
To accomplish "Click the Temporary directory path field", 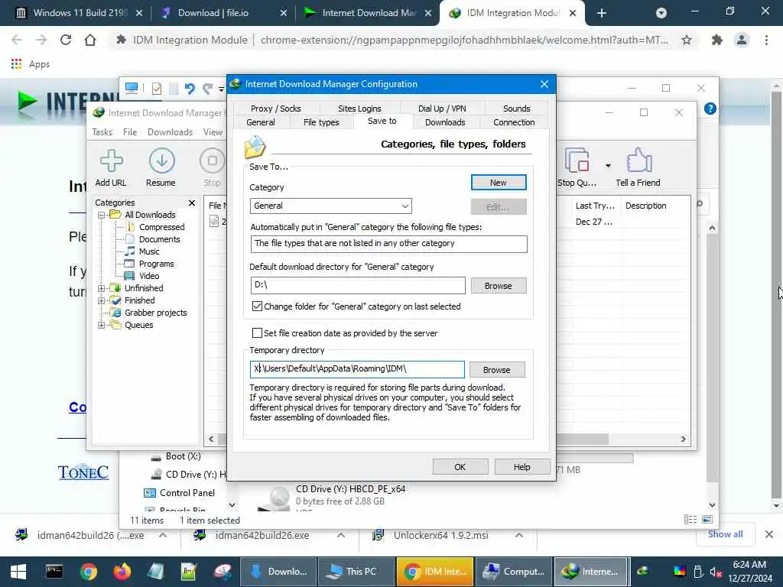I will click(x=357, y=369).
